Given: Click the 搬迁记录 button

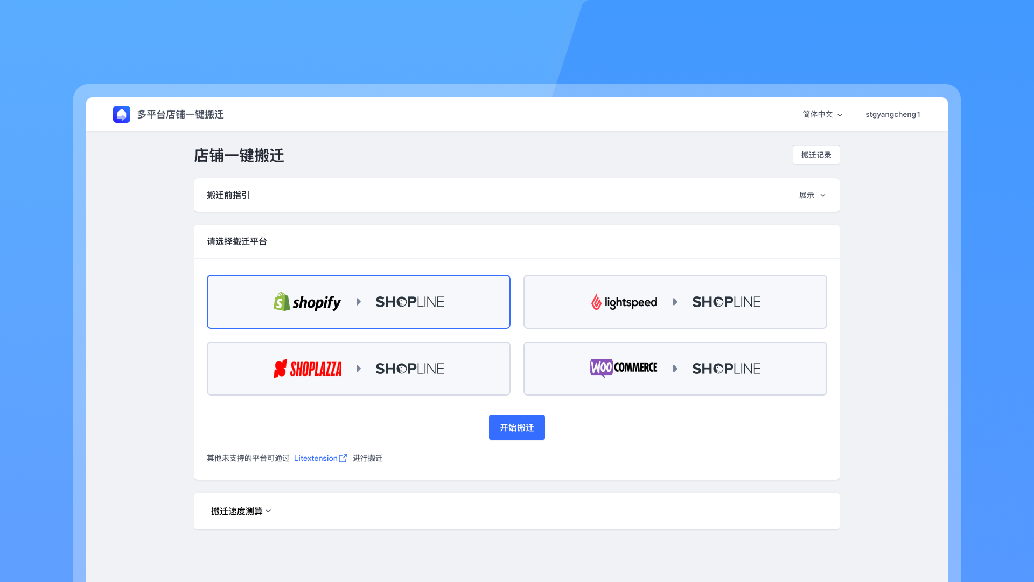Looking at the screenshot, I should [816, 155].
